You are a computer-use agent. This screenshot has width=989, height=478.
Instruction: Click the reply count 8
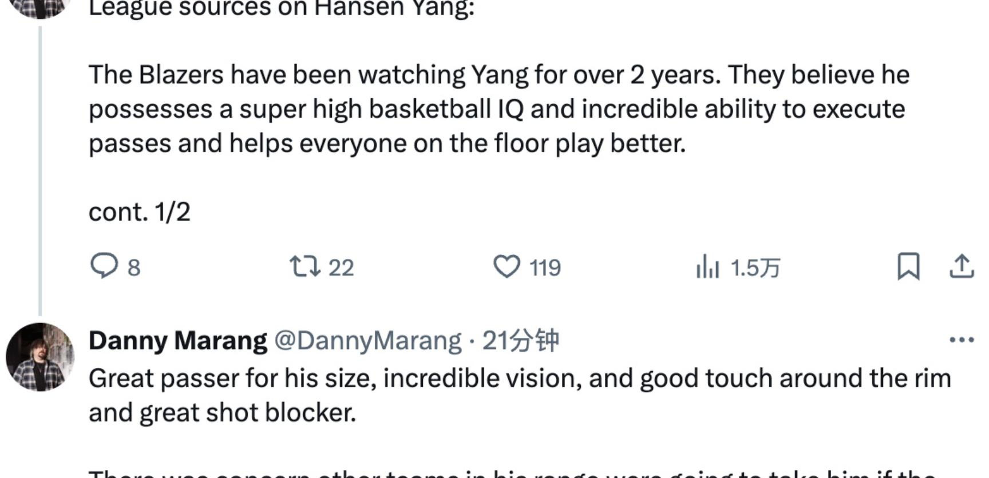(134, 267)
